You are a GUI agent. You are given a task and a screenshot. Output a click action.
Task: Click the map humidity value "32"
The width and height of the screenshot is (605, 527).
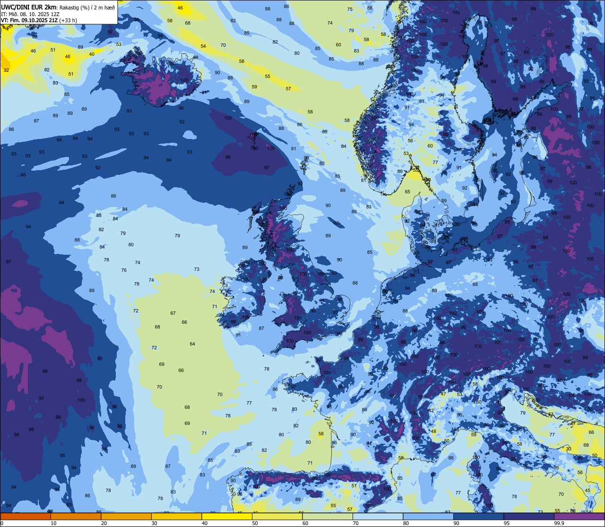[6, 70]
